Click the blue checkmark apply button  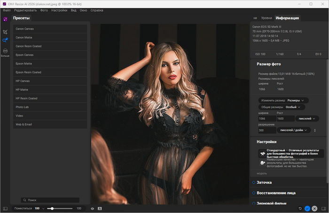(307, 208)
